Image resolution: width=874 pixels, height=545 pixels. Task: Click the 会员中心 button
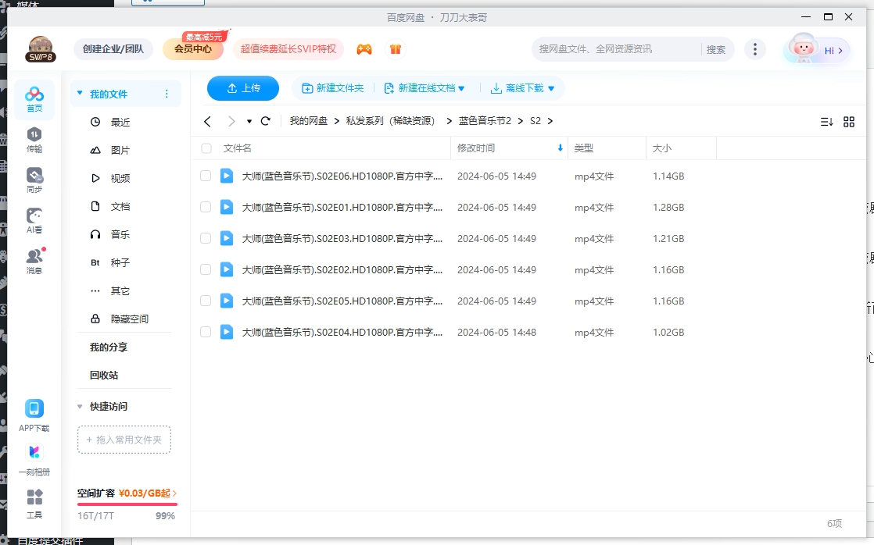(x=192, y=49)
